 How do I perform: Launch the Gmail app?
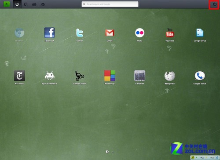110,33
